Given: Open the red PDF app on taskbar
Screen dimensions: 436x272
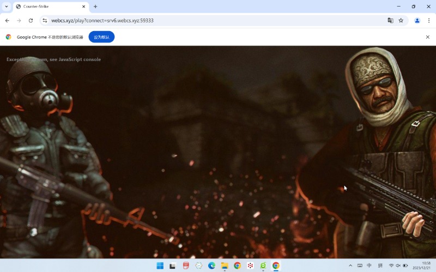Looking at the screenshot, I should pyautogui.click(x=186, y=265).
